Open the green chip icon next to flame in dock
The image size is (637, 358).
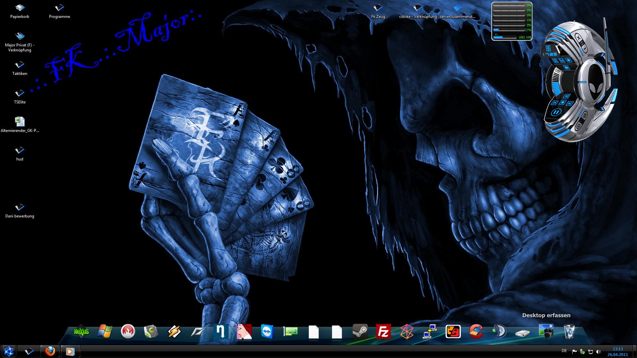(151, 331)
